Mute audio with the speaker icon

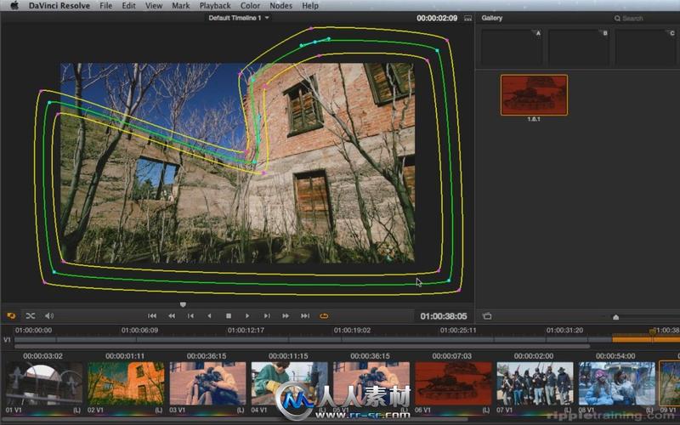48,316
